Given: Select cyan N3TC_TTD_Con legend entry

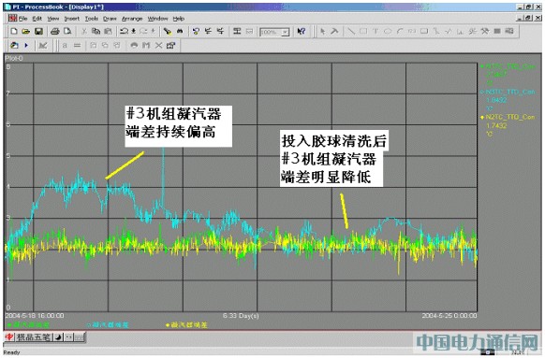Looking at the screenshot, I should point(508,95).
